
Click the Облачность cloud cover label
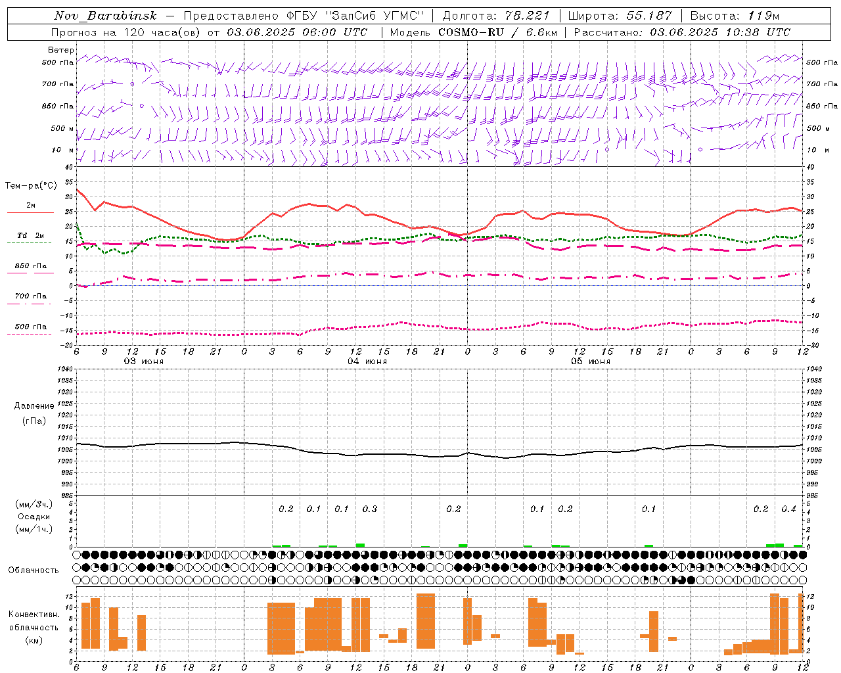pos(34,570)
